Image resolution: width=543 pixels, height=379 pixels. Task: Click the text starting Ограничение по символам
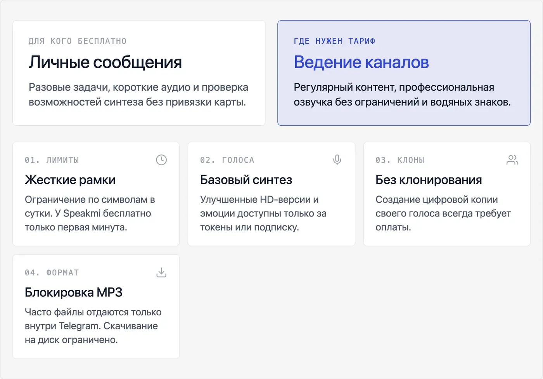click(x=90, y=213)
